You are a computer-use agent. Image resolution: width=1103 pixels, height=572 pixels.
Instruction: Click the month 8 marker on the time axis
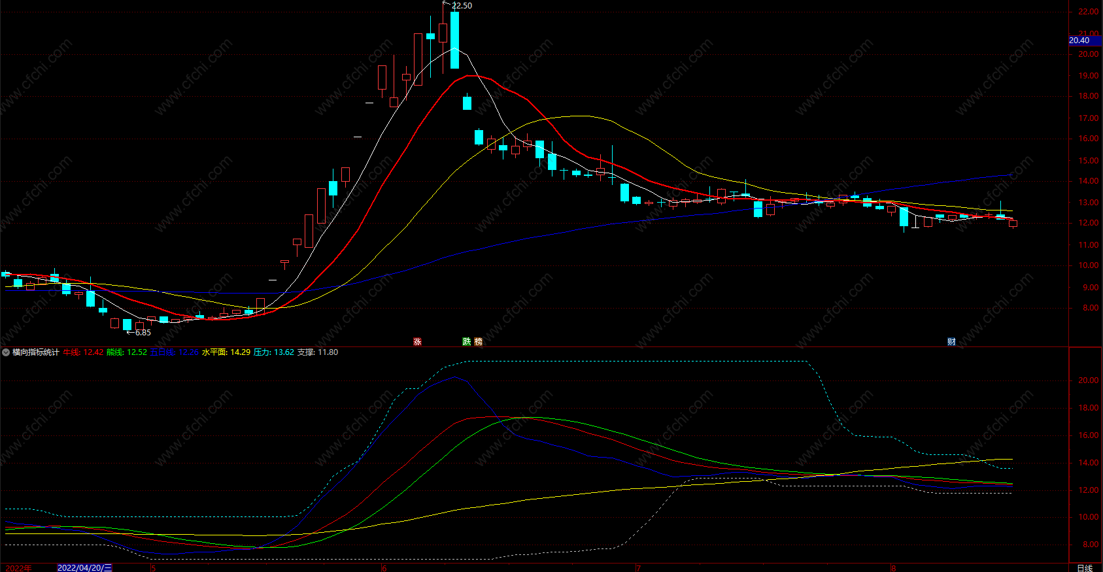point(893,568)
